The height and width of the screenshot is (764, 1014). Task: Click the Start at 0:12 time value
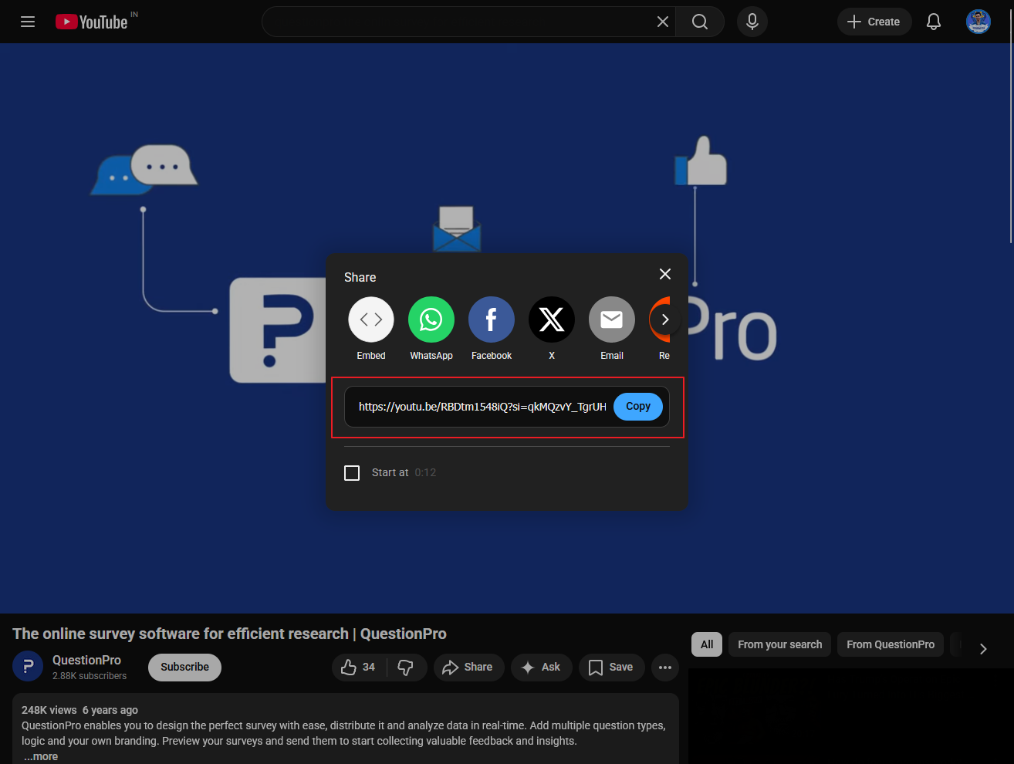tap(425, 472)
